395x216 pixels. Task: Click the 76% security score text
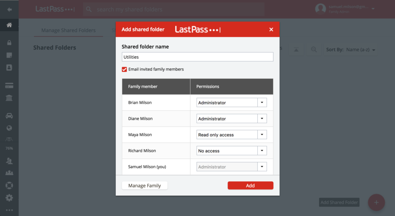[x=9, y=148]
